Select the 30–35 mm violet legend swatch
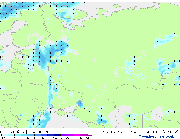The image size is (180, 139). point(64,135)
